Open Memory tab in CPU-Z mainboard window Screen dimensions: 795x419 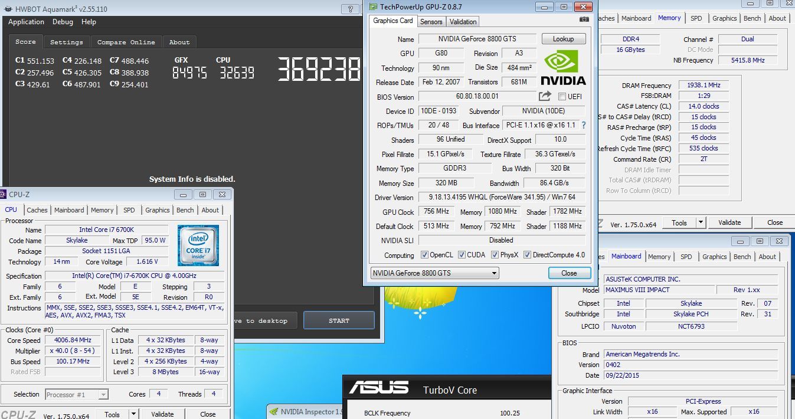(x=659, y=257)
